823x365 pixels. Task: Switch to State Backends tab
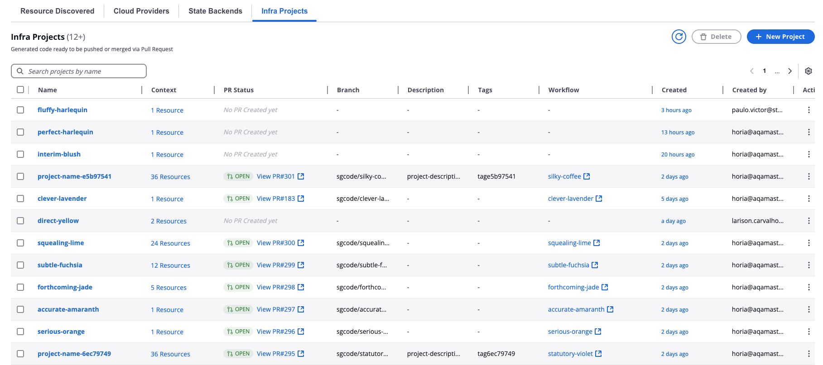point(215,11)
